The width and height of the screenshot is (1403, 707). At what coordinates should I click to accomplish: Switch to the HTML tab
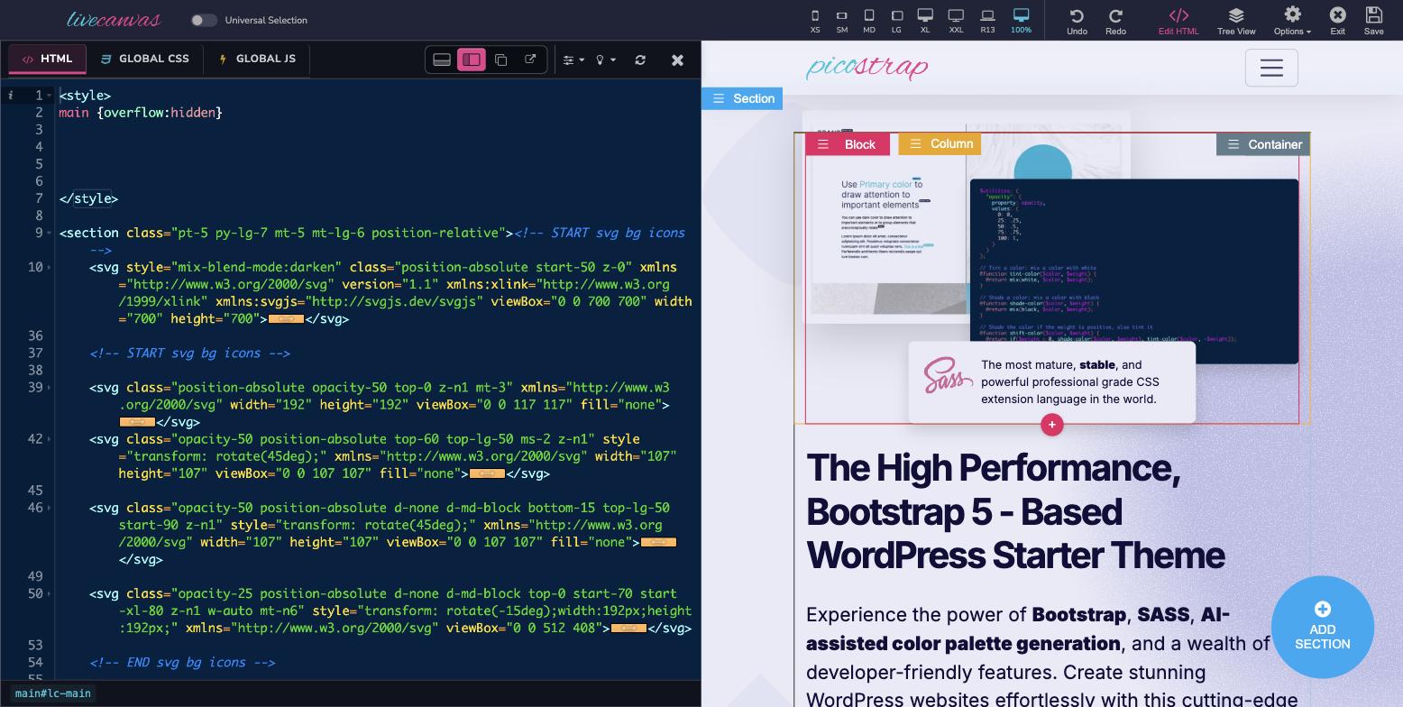[x=47, y=59]
